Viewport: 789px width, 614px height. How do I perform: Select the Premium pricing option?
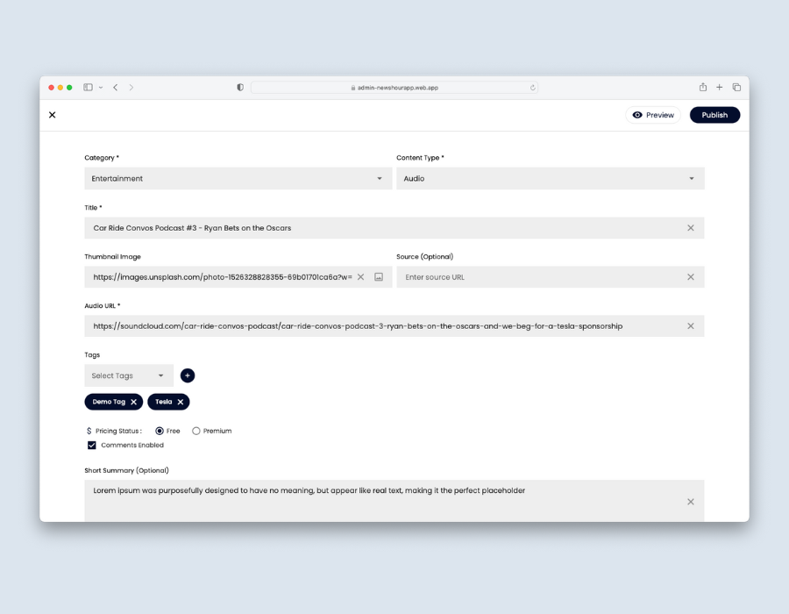196,431
